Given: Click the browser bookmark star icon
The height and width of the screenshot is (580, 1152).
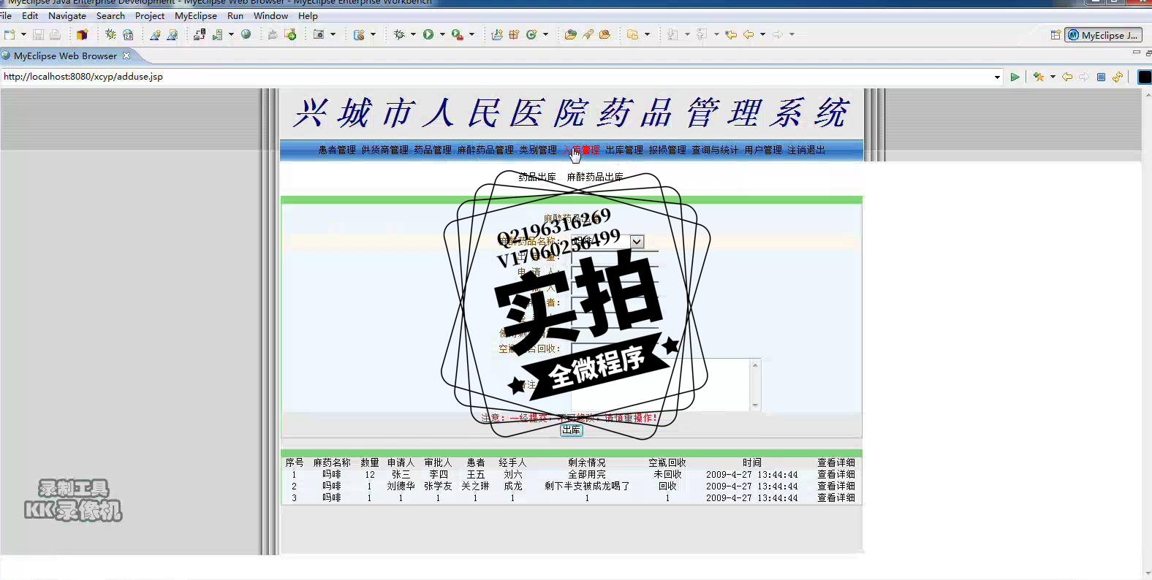Looking at the screenshot, I should 1039,77.
